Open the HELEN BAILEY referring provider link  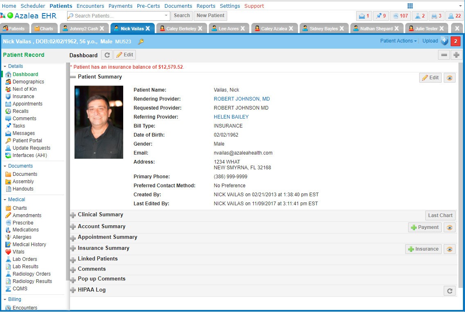pyautogui.click(x=231, y=117)
